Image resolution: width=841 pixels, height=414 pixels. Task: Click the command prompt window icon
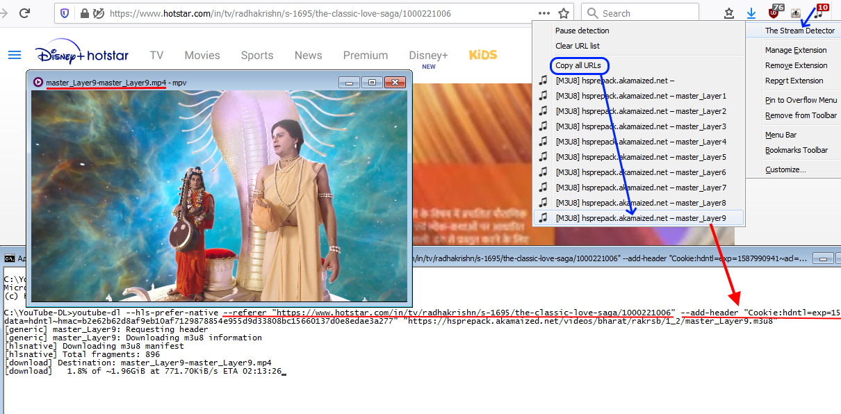10,258
